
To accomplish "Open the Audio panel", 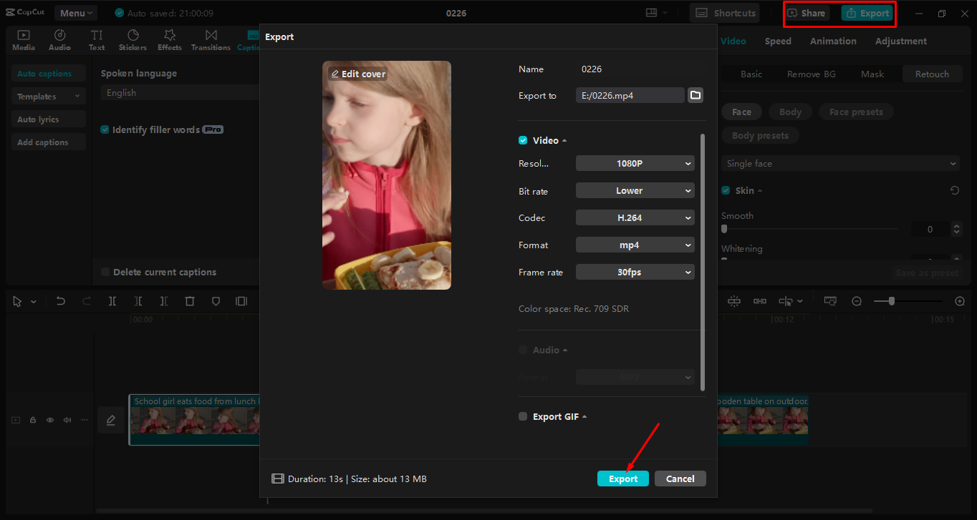I will tap(59, 39).
